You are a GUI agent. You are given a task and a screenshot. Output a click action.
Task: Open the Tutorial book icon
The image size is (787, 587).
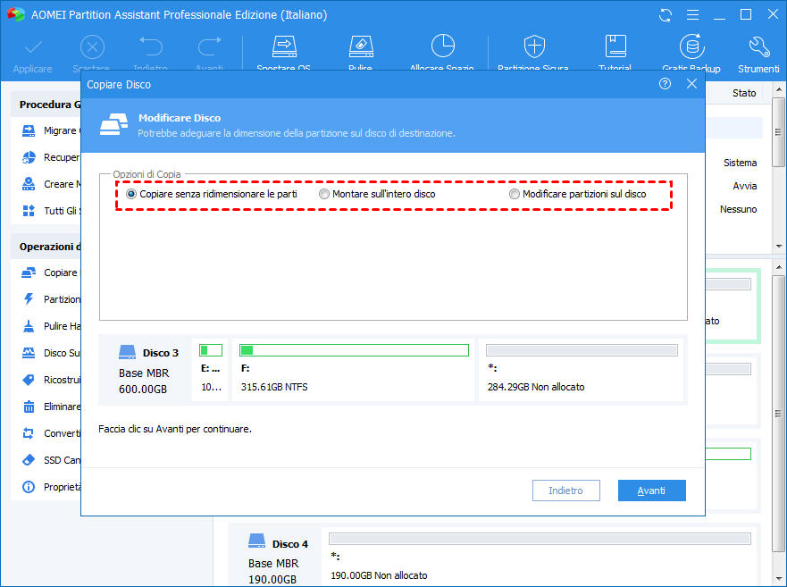click(x=615, y=46)
